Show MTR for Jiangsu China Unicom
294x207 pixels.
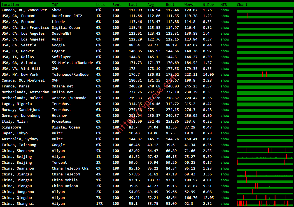click(x=225, y=186)
